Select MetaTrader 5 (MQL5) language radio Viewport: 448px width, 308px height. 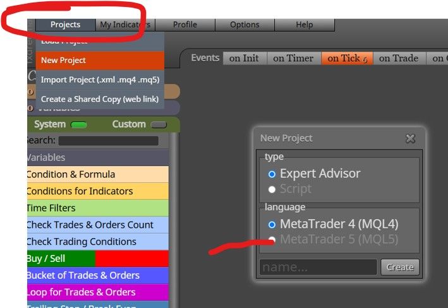(272, 239)
